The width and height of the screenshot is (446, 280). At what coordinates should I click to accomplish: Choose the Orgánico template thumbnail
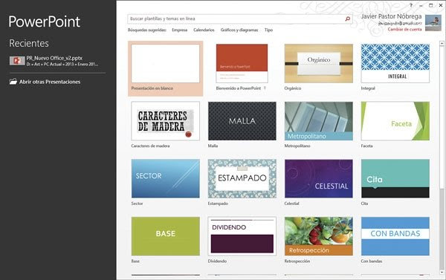319,63
